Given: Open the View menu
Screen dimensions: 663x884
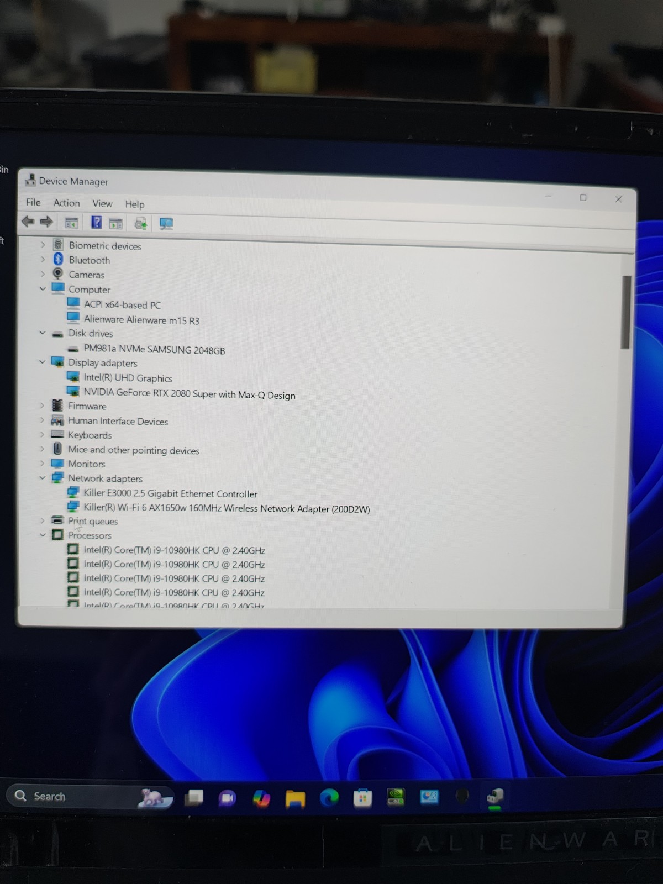Looking at the screenshot, I should (102, 203).
